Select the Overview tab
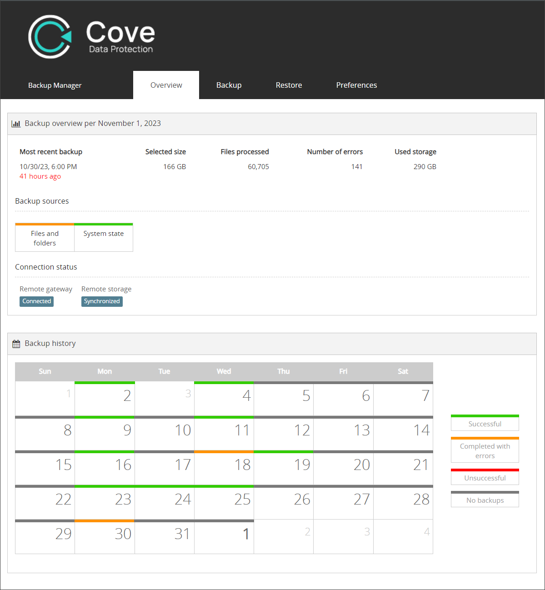The width and height of the screenshot is (545, 590). (166, 85)
